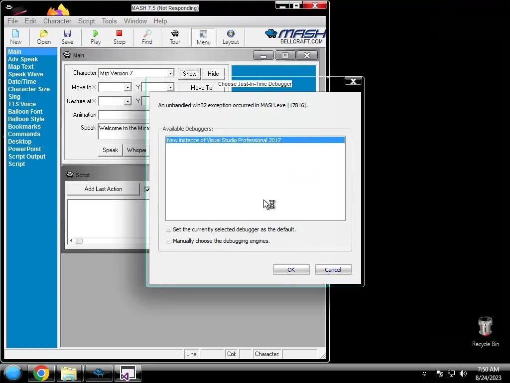Toggle the checkbox beside Add Last Action
Screen dimensions: 510x383
tap(147, 189)
